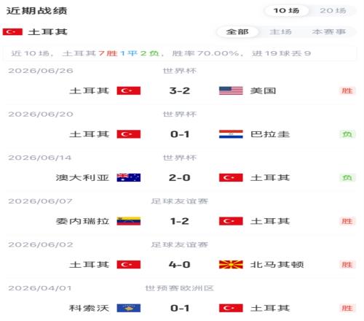Click the 胜 badge on 美国 match
364x321 pixels.
347,90
